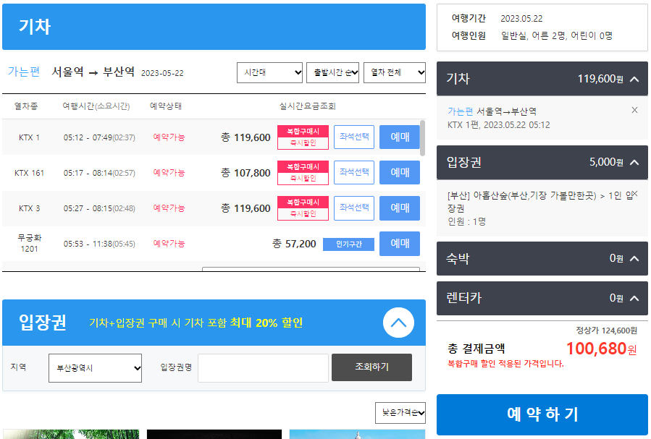Open the 출발시간 순 sort dropdown
Screen dimensions: 651x439
click(332, 72)
